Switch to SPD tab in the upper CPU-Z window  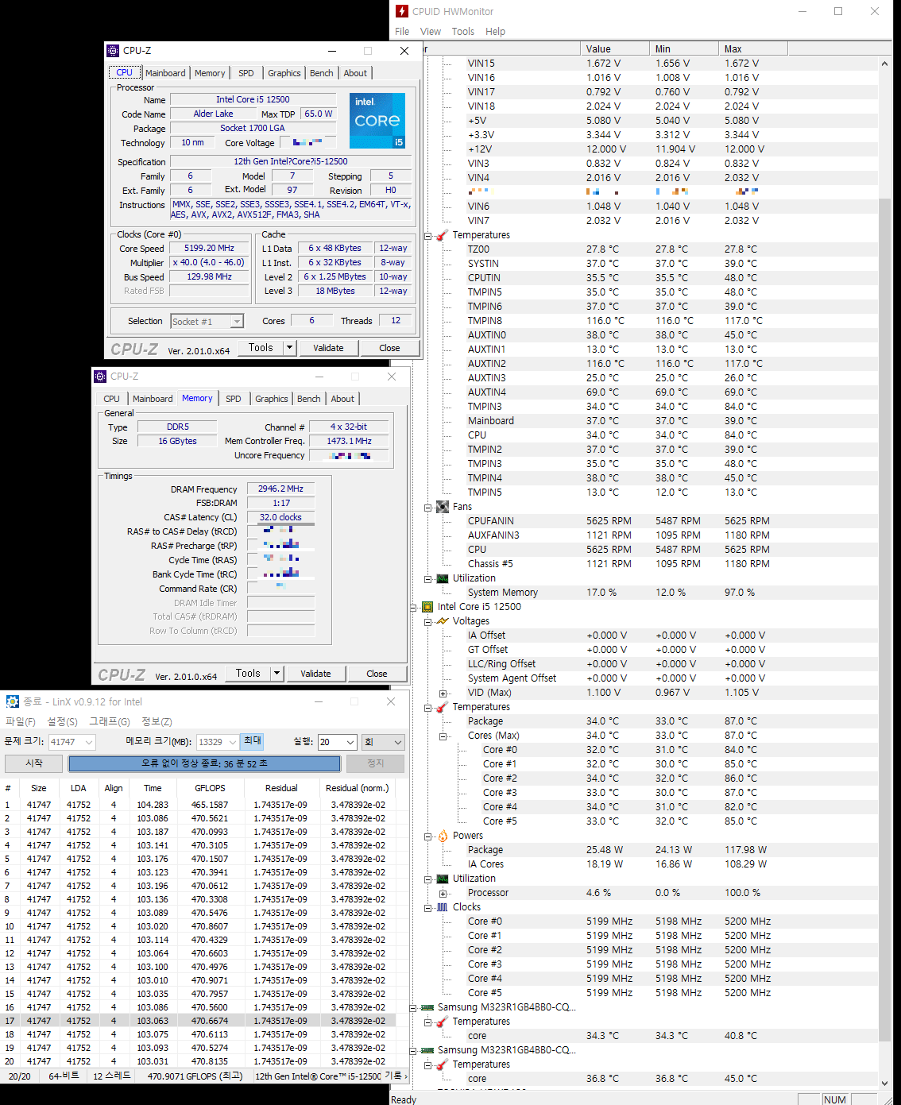(246, 73)
